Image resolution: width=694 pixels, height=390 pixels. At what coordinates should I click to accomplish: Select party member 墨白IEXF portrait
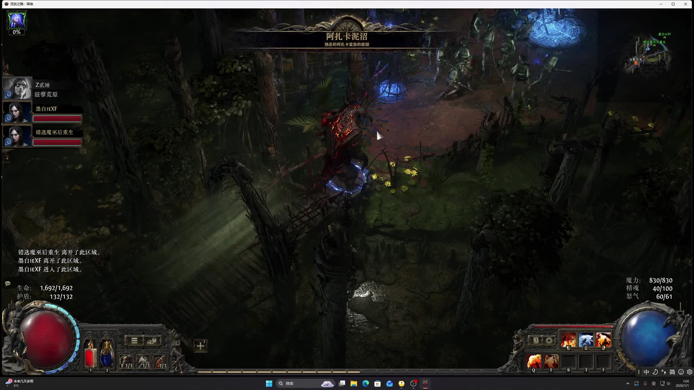(x=17, y=112)
